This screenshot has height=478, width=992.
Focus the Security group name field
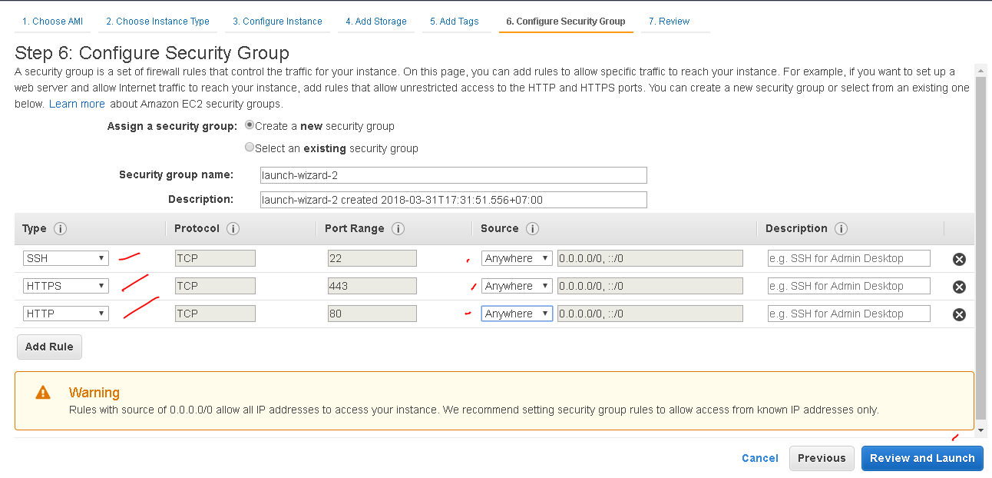454,175
